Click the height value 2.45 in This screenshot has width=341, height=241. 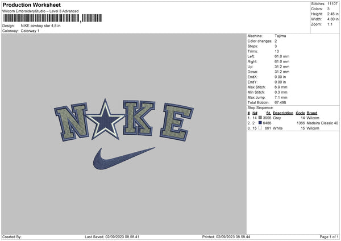(332, 14)
